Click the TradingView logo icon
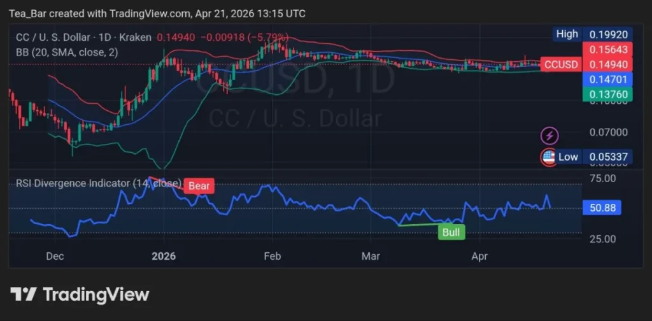 point(24,294)
